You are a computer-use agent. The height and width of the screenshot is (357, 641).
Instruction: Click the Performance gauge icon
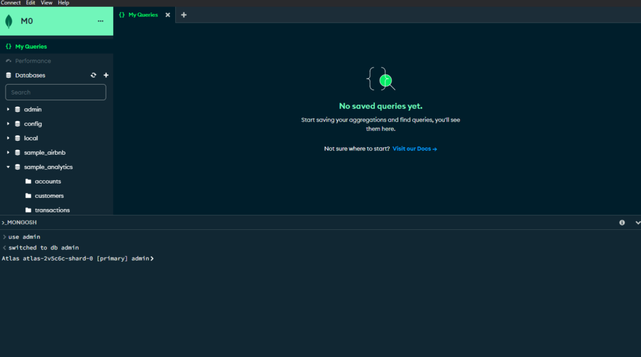tap(9, 61)
